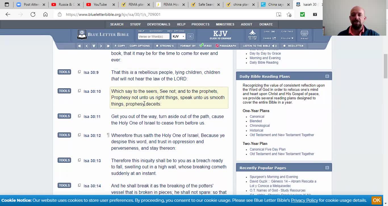Open Spurgeon's Morning and Evening link
The height and width of the screenshot is (206, 388).
[274, 177]
